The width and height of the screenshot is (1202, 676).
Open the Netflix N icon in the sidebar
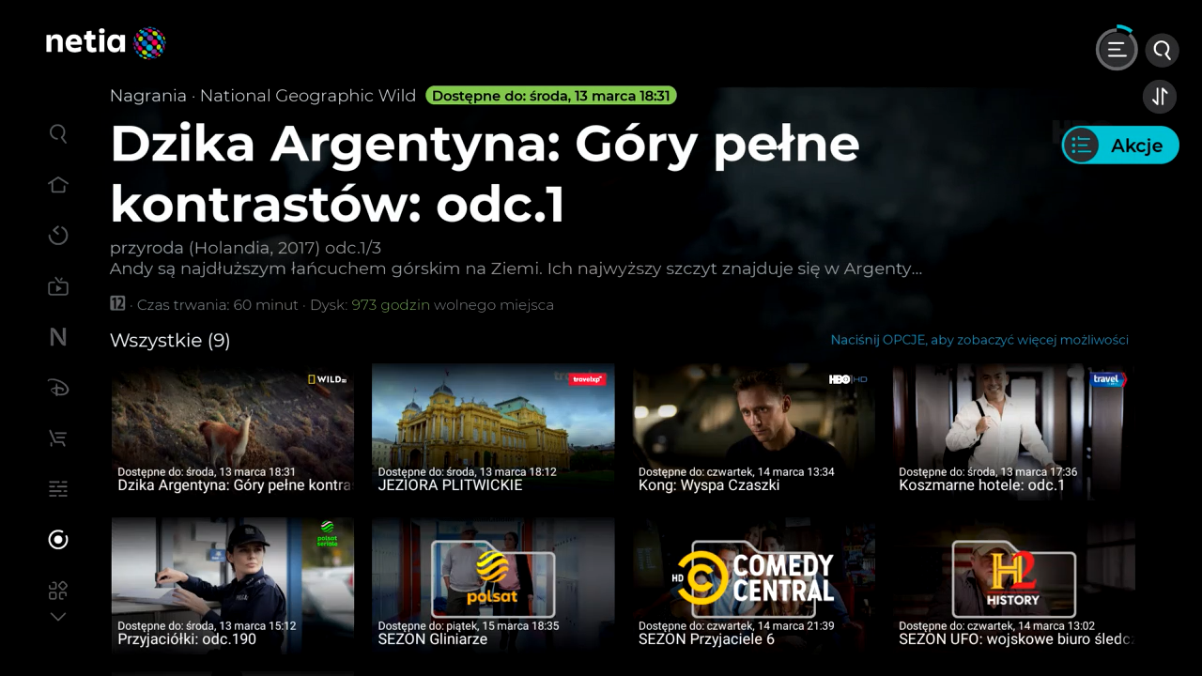click(x=58, y=337)
